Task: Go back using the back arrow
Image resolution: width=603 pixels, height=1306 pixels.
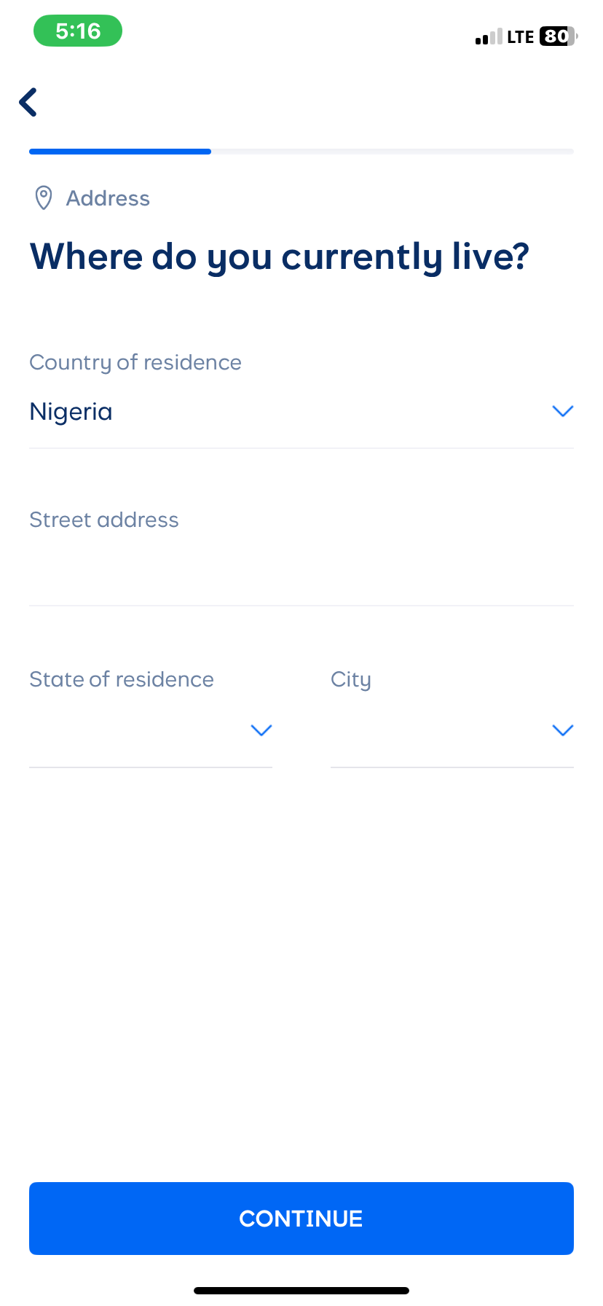Action: pyautogui.click(x=28, y=102)
